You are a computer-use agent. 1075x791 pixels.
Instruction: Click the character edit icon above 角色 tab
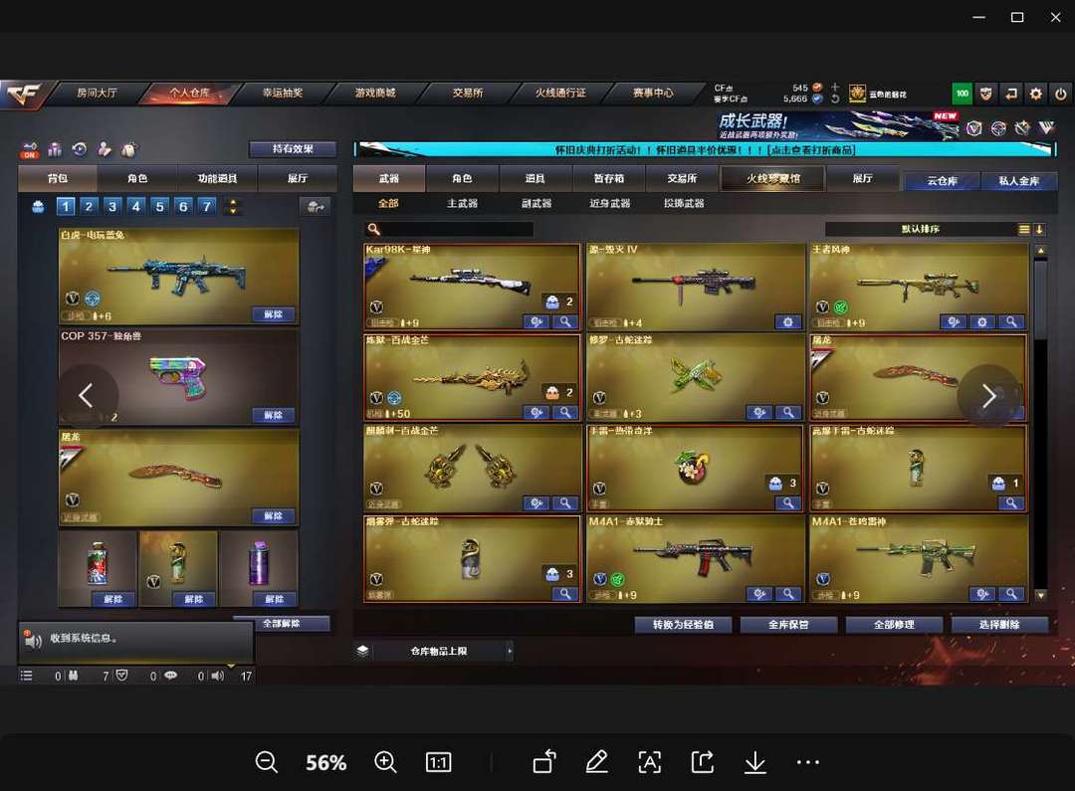(x=105, y=148)
